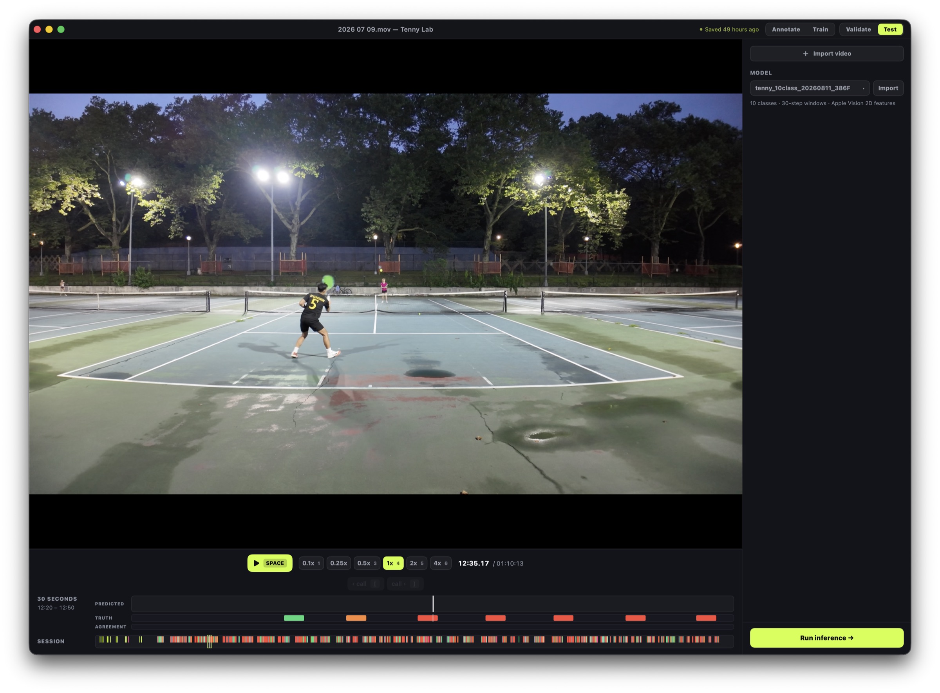This screenshot has width=940, height=693.
Task: Click Run inference
Action: (x=826, y=637)
